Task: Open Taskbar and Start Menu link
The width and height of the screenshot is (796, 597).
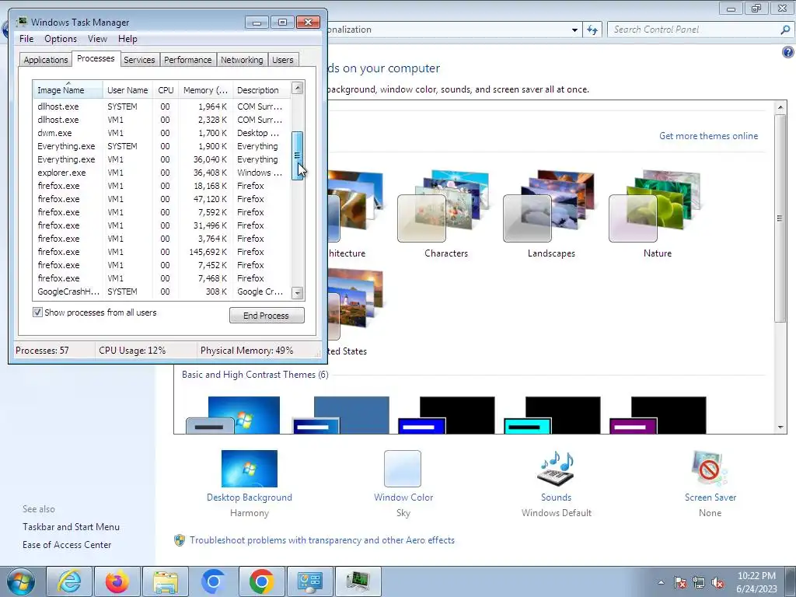Action: (71, 527)
